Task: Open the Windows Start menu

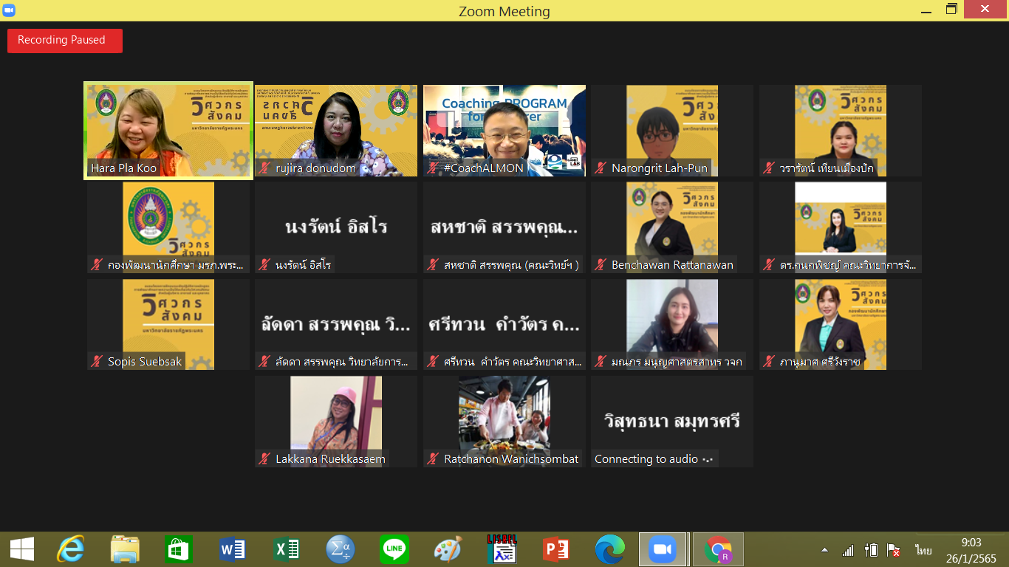Action: tap(21, 549)
